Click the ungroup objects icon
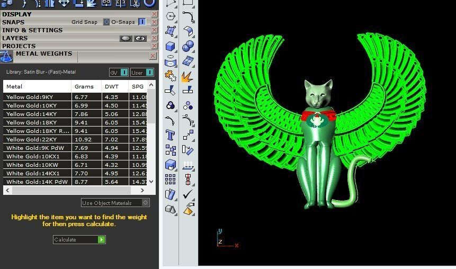Screen dimensions: 456x269 click(x=188, y=105)
